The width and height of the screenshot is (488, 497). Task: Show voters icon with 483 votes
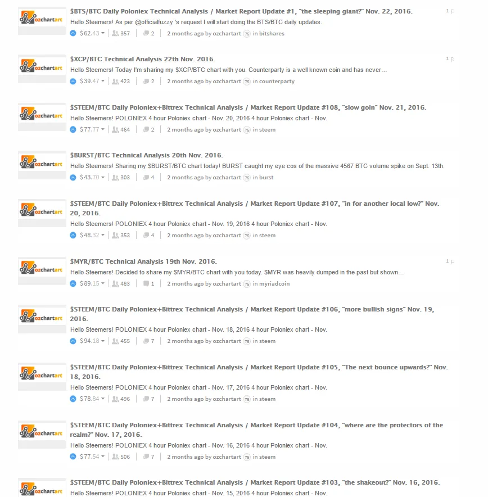(x=115, y=284)
